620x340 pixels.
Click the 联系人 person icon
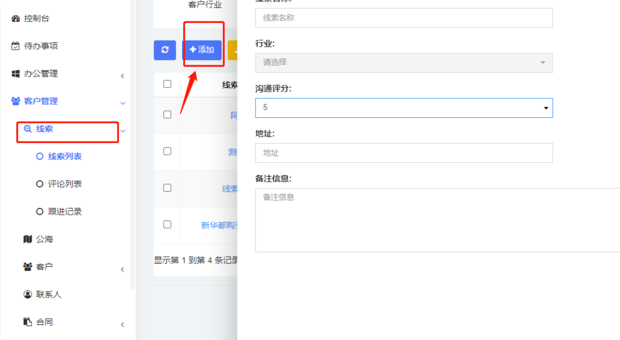coord(28,294)
